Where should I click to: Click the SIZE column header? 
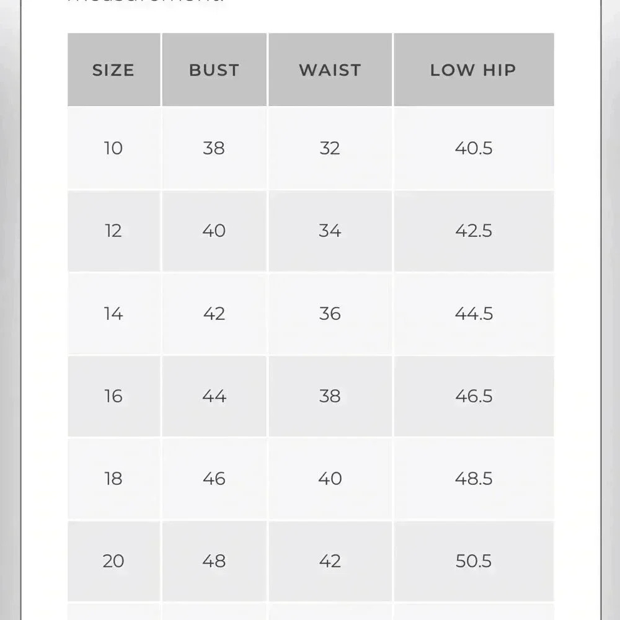pos(114,69)
